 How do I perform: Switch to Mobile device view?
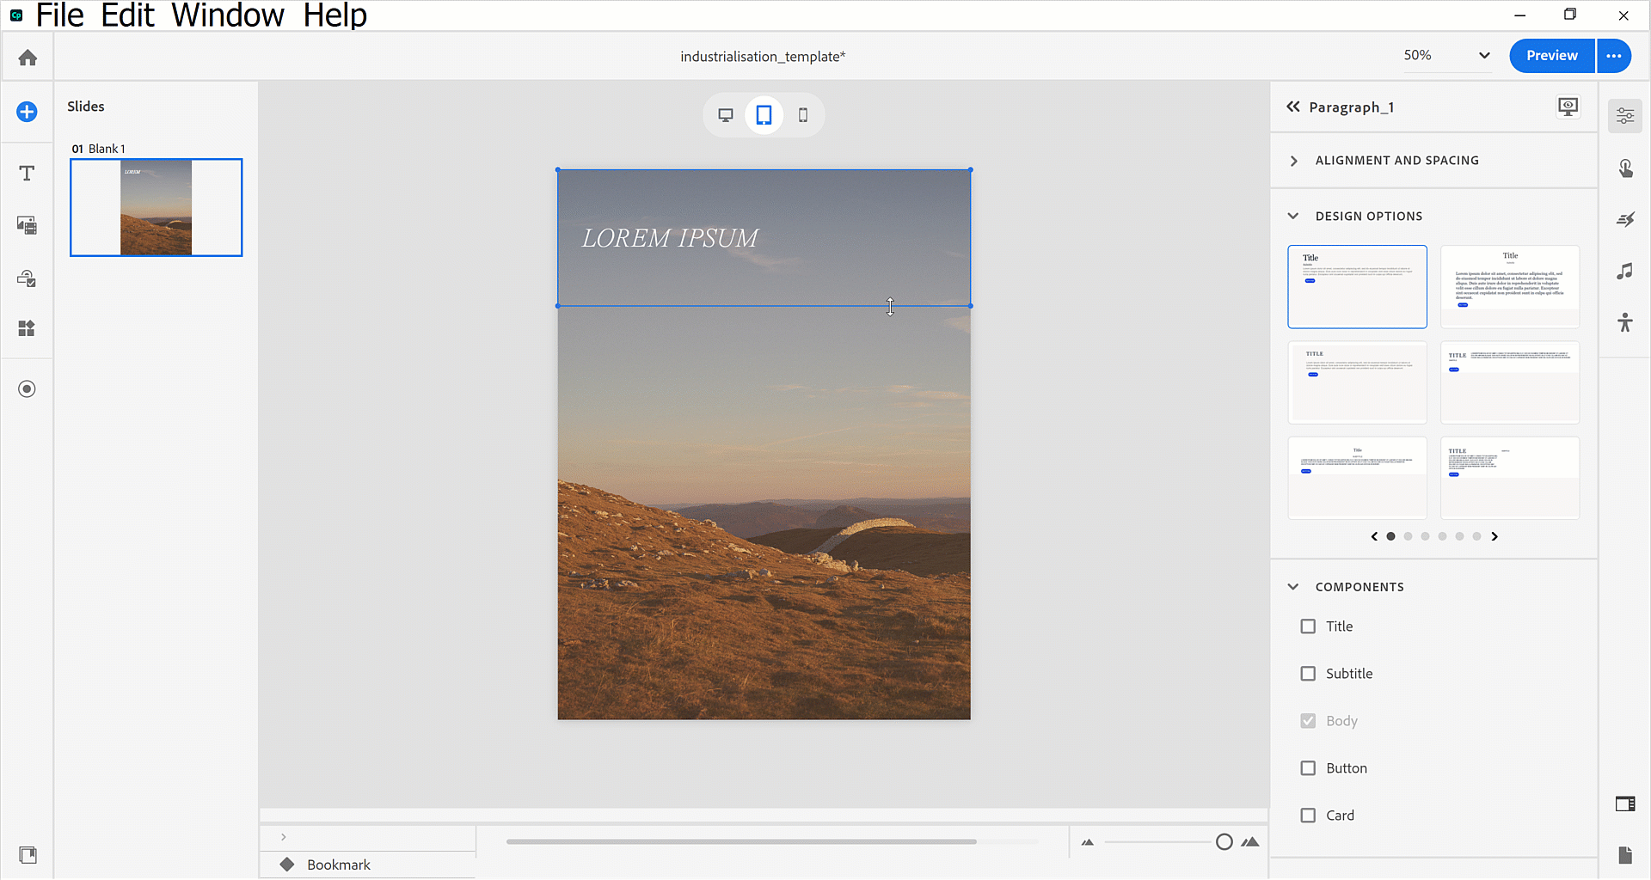point(803,115)
